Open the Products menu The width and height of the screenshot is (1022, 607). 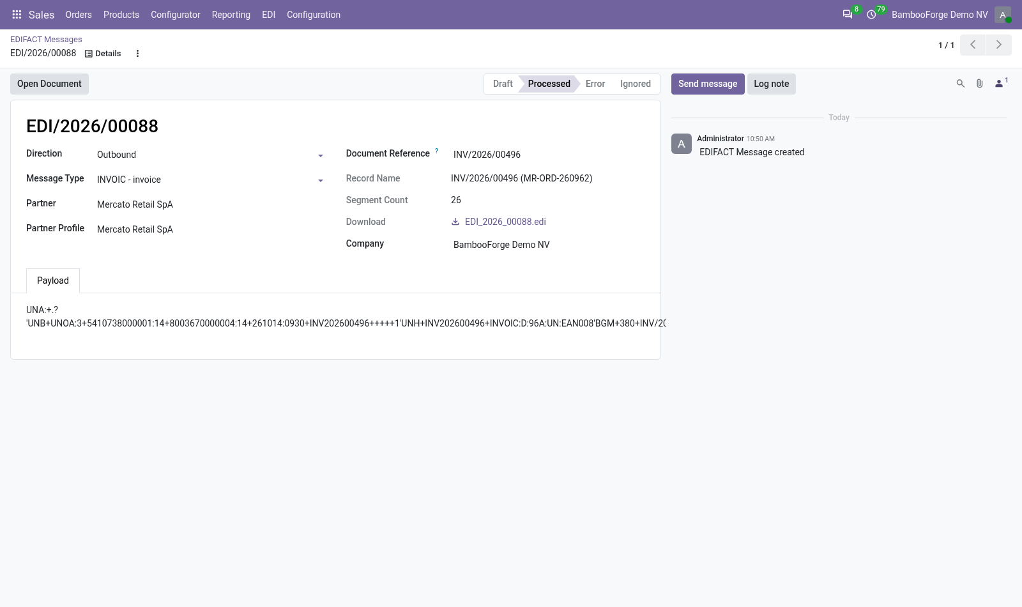click(121, 15)
